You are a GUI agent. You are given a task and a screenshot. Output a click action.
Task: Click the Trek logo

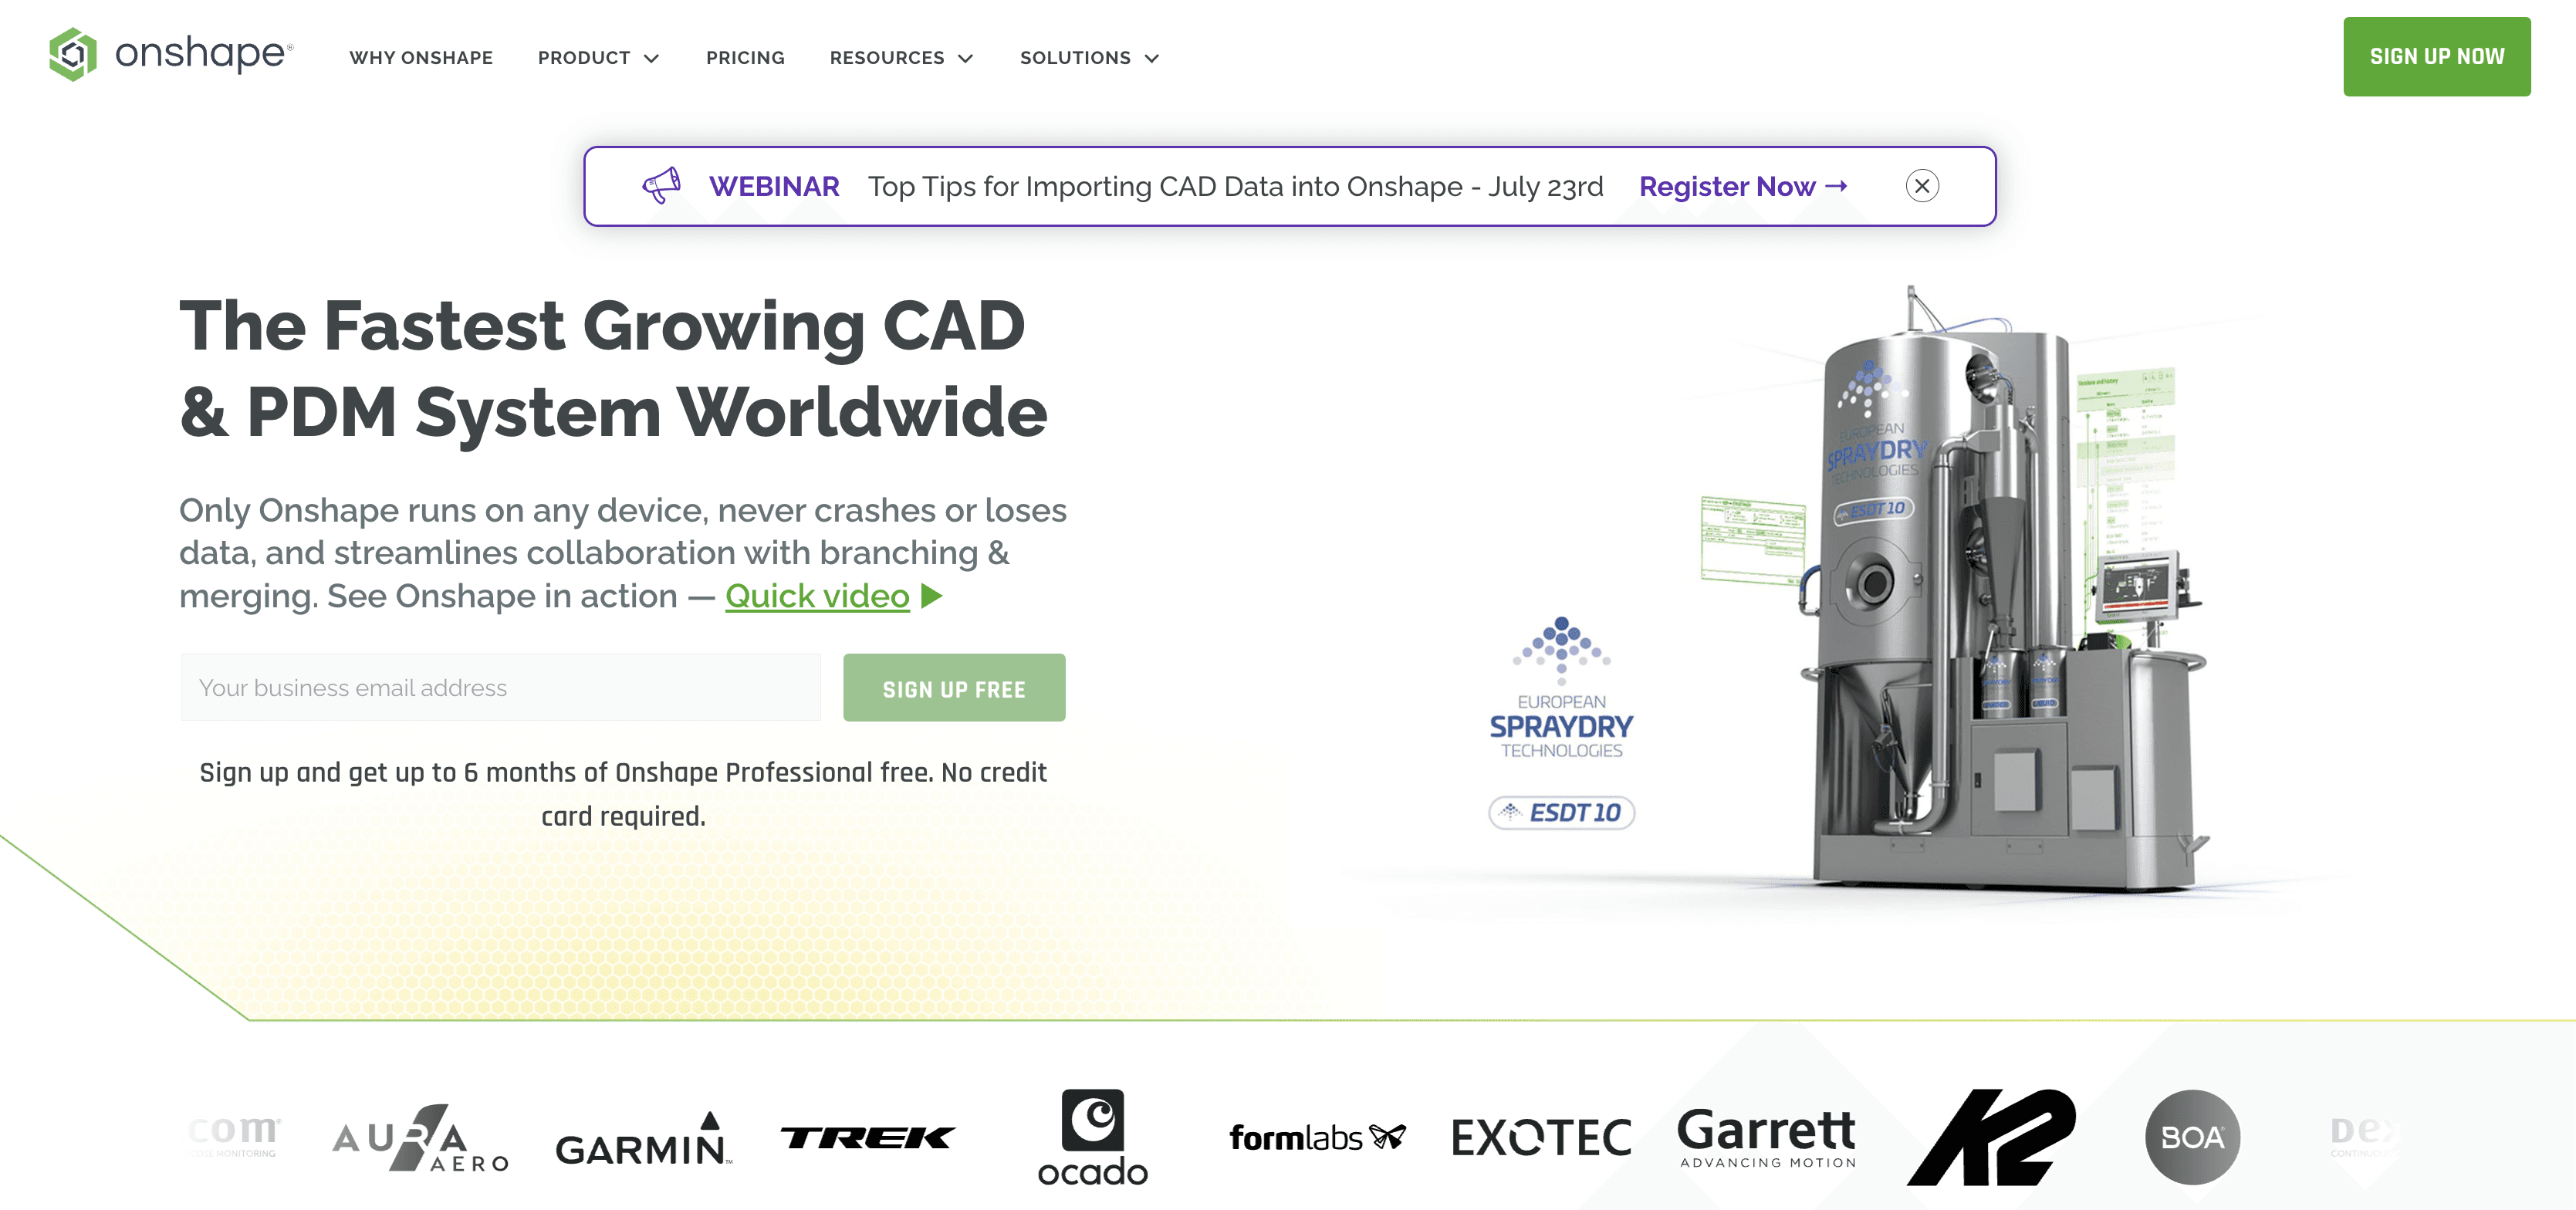pyautogui.click(x=868, y=1138)
